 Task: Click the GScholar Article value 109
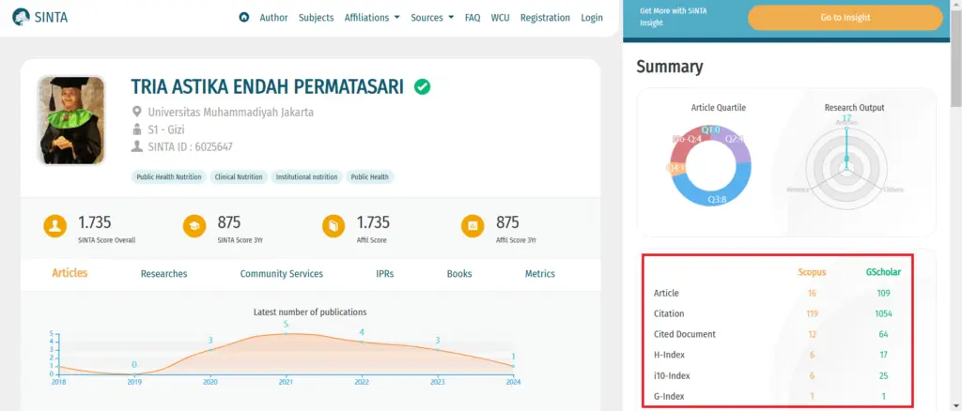tap(883, 293)
